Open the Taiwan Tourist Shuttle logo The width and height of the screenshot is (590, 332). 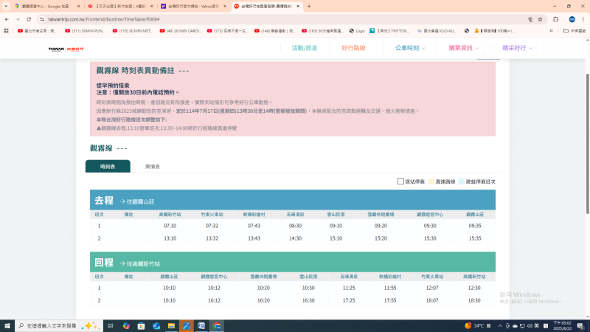(x=66, y=49)
